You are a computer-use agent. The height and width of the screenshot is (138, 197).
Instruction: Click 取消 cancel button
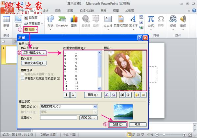coord(138,125)
